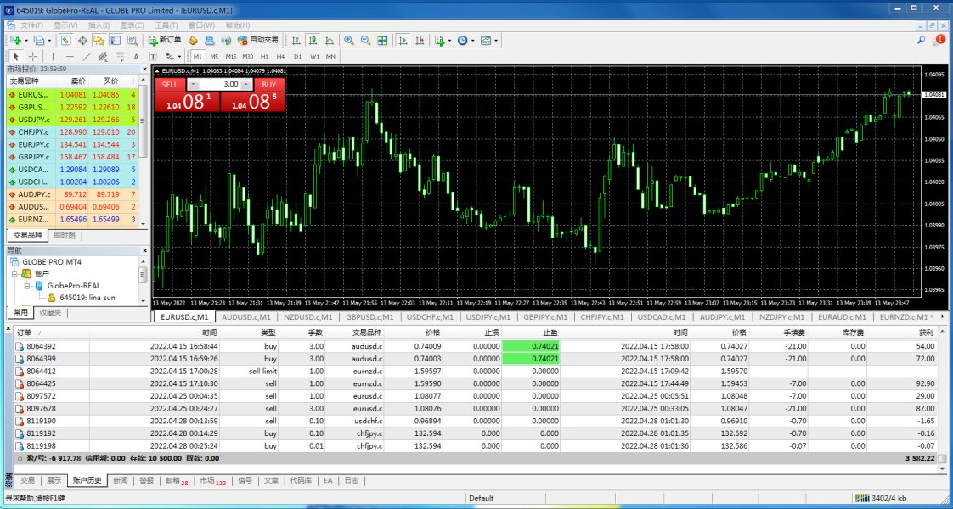This screenshot has height=509, width=953.
Task: Collapse the GlobePro-REAL tree node
Action: (26, 286)
